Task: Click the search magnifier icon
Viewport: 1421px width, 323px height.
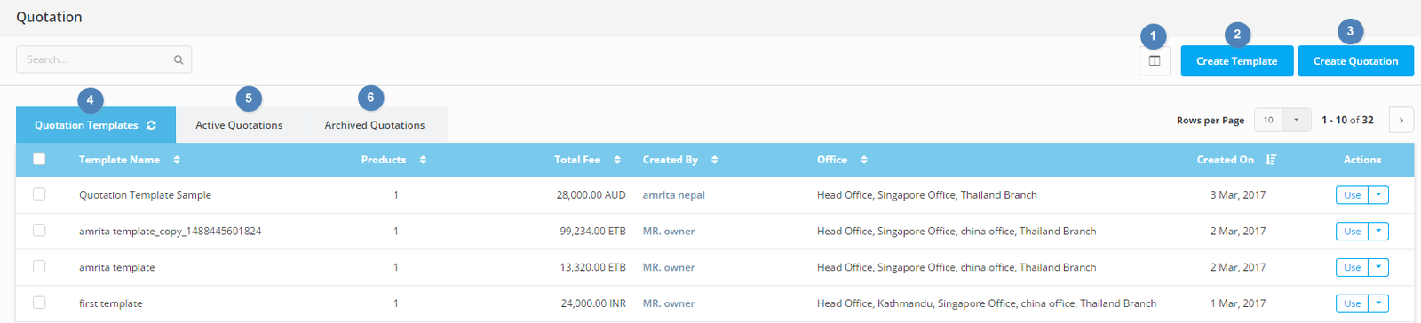Action: (179, 59)
